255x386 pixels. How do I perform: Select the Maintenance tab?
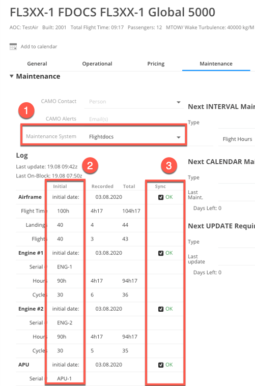point(216,64)
